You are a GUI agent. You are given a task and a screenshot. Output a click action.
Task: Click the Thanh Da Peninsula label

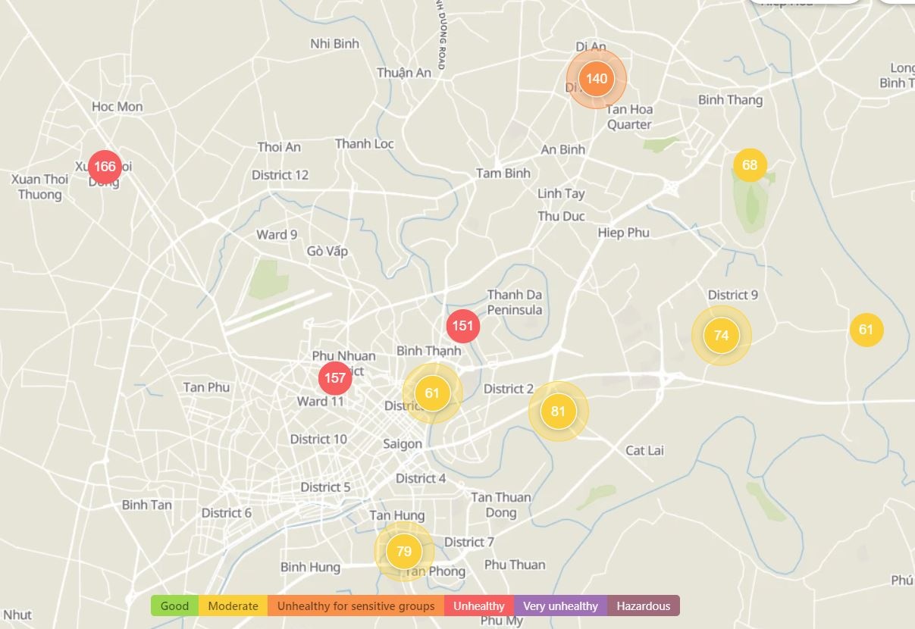coord(515,302)
